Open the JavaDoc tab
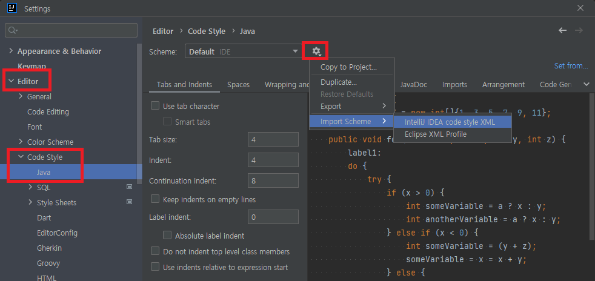The height and width of the screenshot is (281, 595). [x=414, y=84]
